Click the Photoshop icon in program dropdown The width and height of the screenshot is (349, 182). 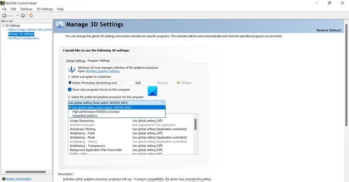[70, 83]
